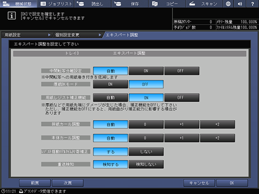Click the clock icon in status bar
The image size is (259, 194).
pyautogui.click(x=3, y=191)
